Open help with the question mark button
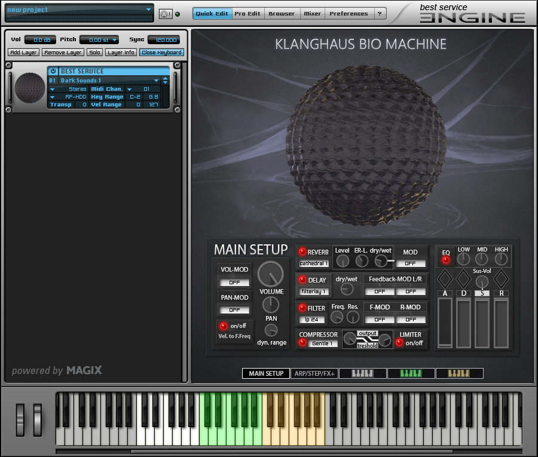This screenshot has height=457, width=538. coord(380,14)
